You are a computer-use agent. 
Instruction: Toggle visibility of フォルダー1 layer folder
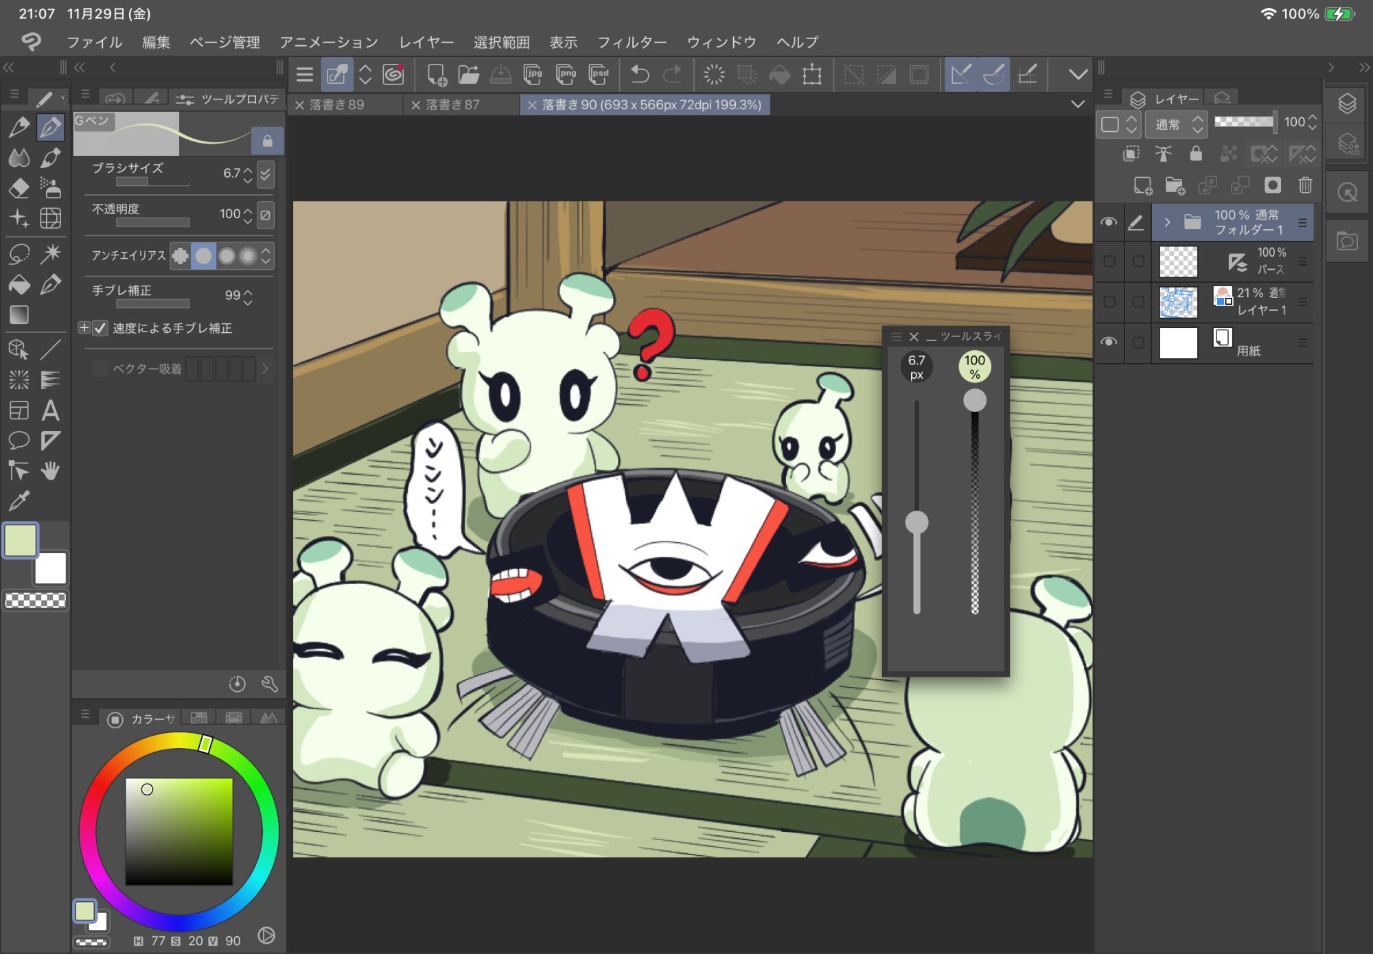tap(1109, 222)
